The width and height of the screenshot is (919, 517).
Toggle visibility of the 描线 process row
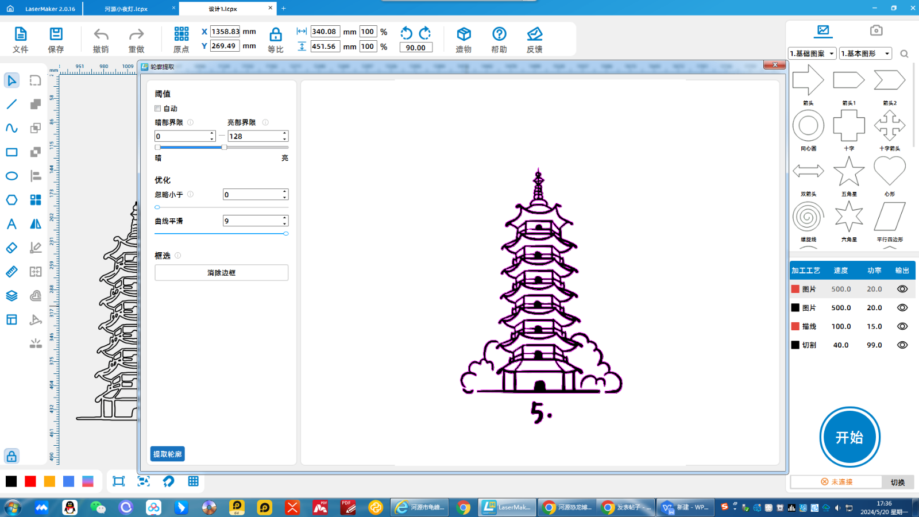pyautogui.click(x=902, y=326)
